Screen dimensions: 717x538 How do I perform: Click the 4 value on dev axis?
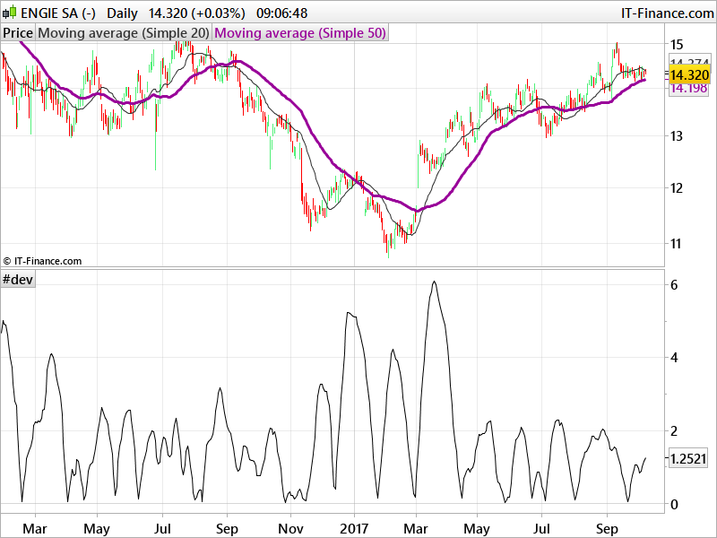point(674,357)
